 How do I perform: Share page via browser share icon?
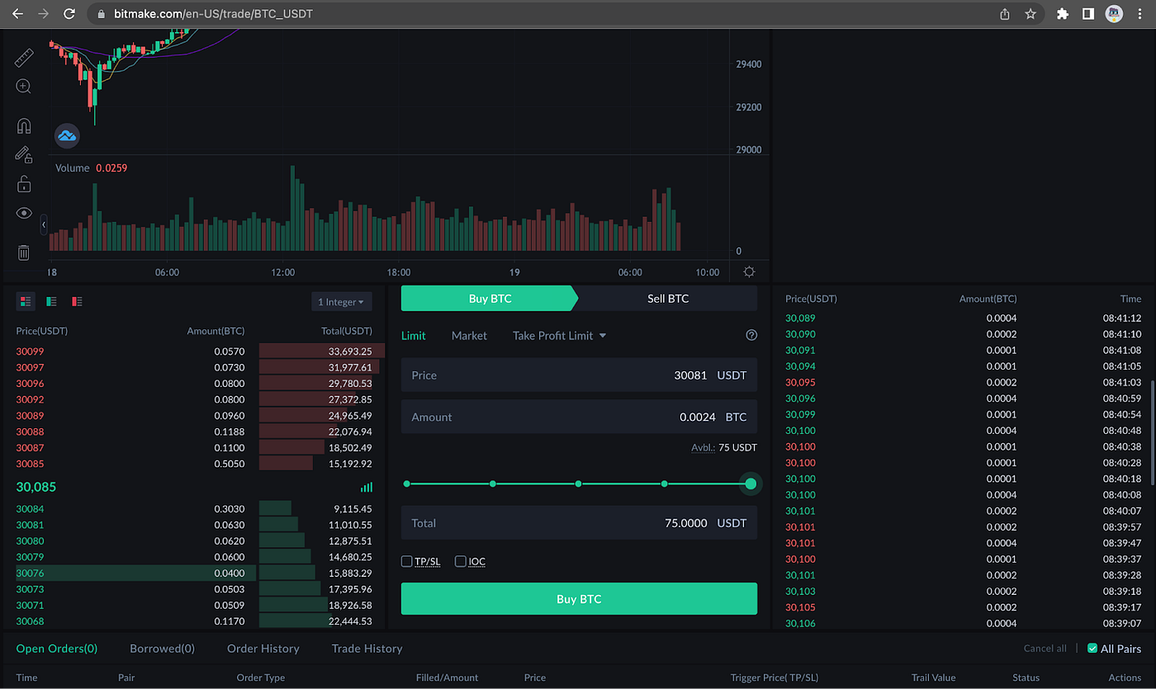tap(1005, 14)
